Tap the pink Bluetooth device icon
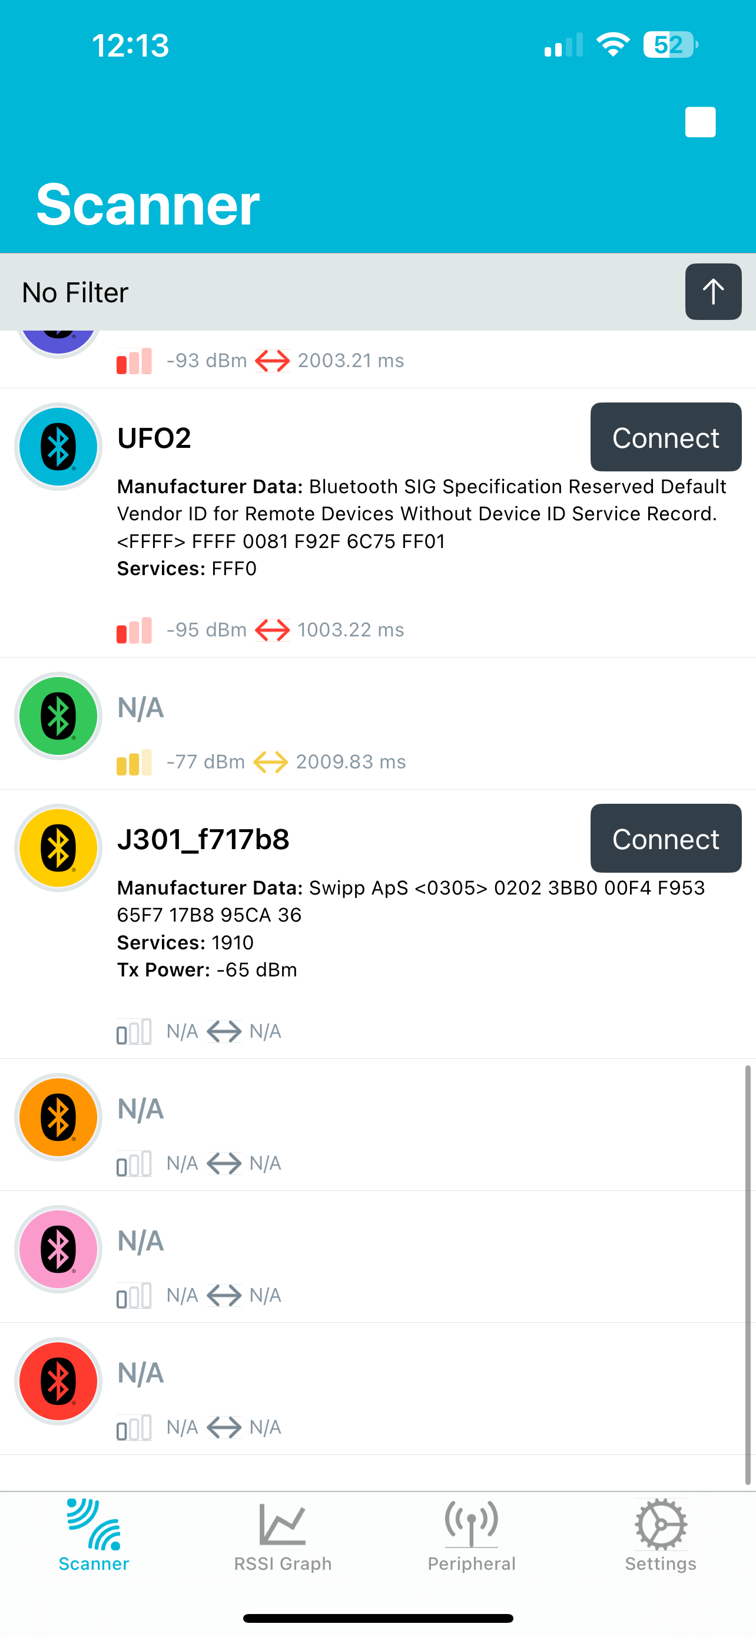The width and height of the screenshot is (756, 1637). [58, 1249]
